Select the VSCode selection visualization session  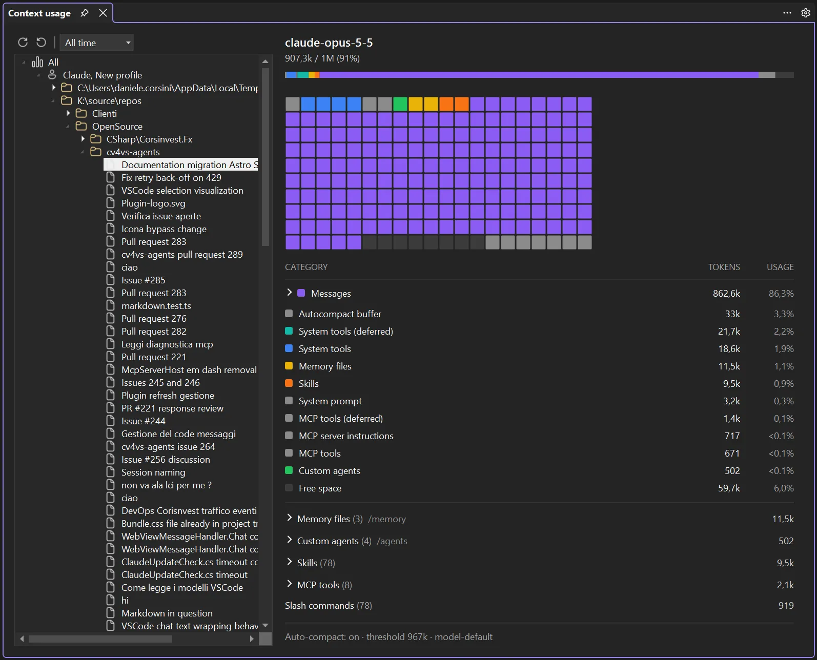182,190
